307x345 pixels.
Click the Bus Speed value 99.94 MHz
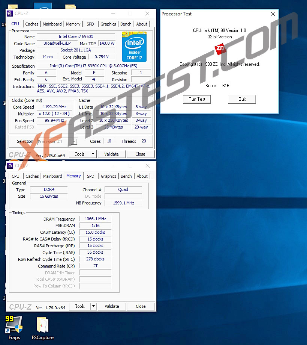[x=54, y=120]
